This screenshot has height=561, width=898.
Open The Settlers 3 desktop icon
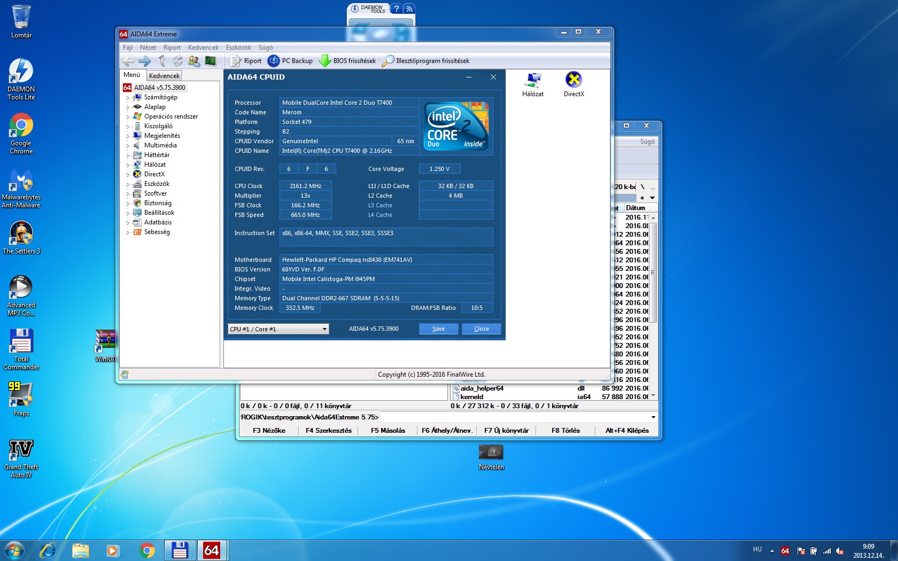click(x=21, y=238)
